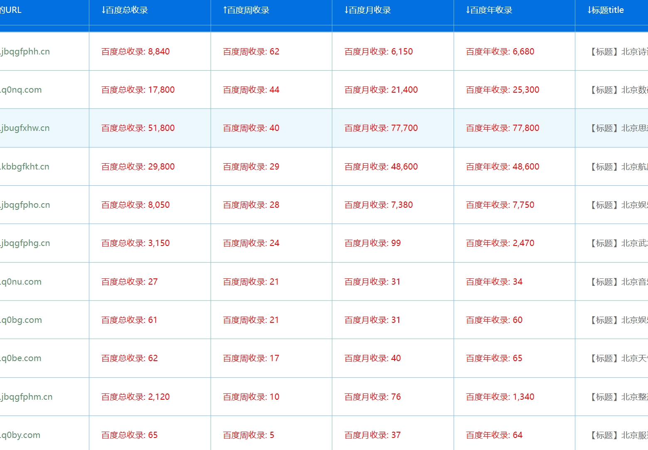Sort by the 百度总收录 column header
648x450 pixels.
tap(125, 10)
